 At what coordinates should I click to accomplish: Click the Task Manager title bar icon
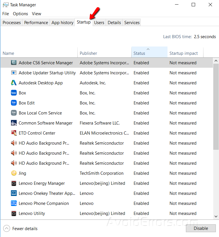pyautogui.click(x=5, y=5)
